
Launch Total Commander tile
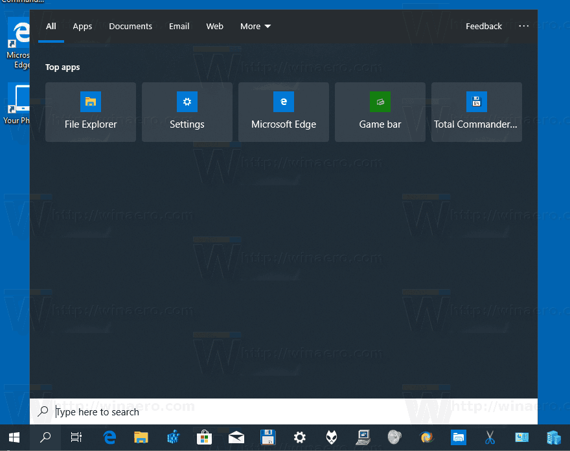tap(477, 112)
